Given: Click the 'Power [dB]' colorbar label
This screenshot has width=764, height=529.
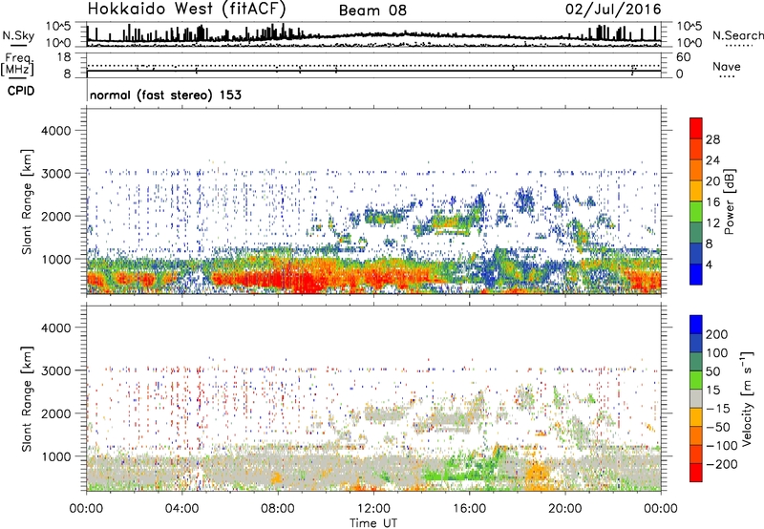Looking at the screenshot, I should click(729, 201).
